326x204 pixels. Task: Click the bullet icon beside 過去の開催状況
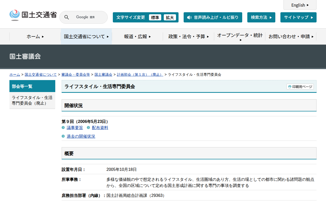[63, 136]
